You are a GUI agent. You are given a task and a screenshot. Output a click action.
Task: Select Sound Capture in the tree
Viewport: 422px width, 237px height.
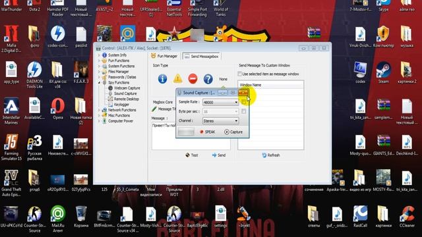(125, 93)
